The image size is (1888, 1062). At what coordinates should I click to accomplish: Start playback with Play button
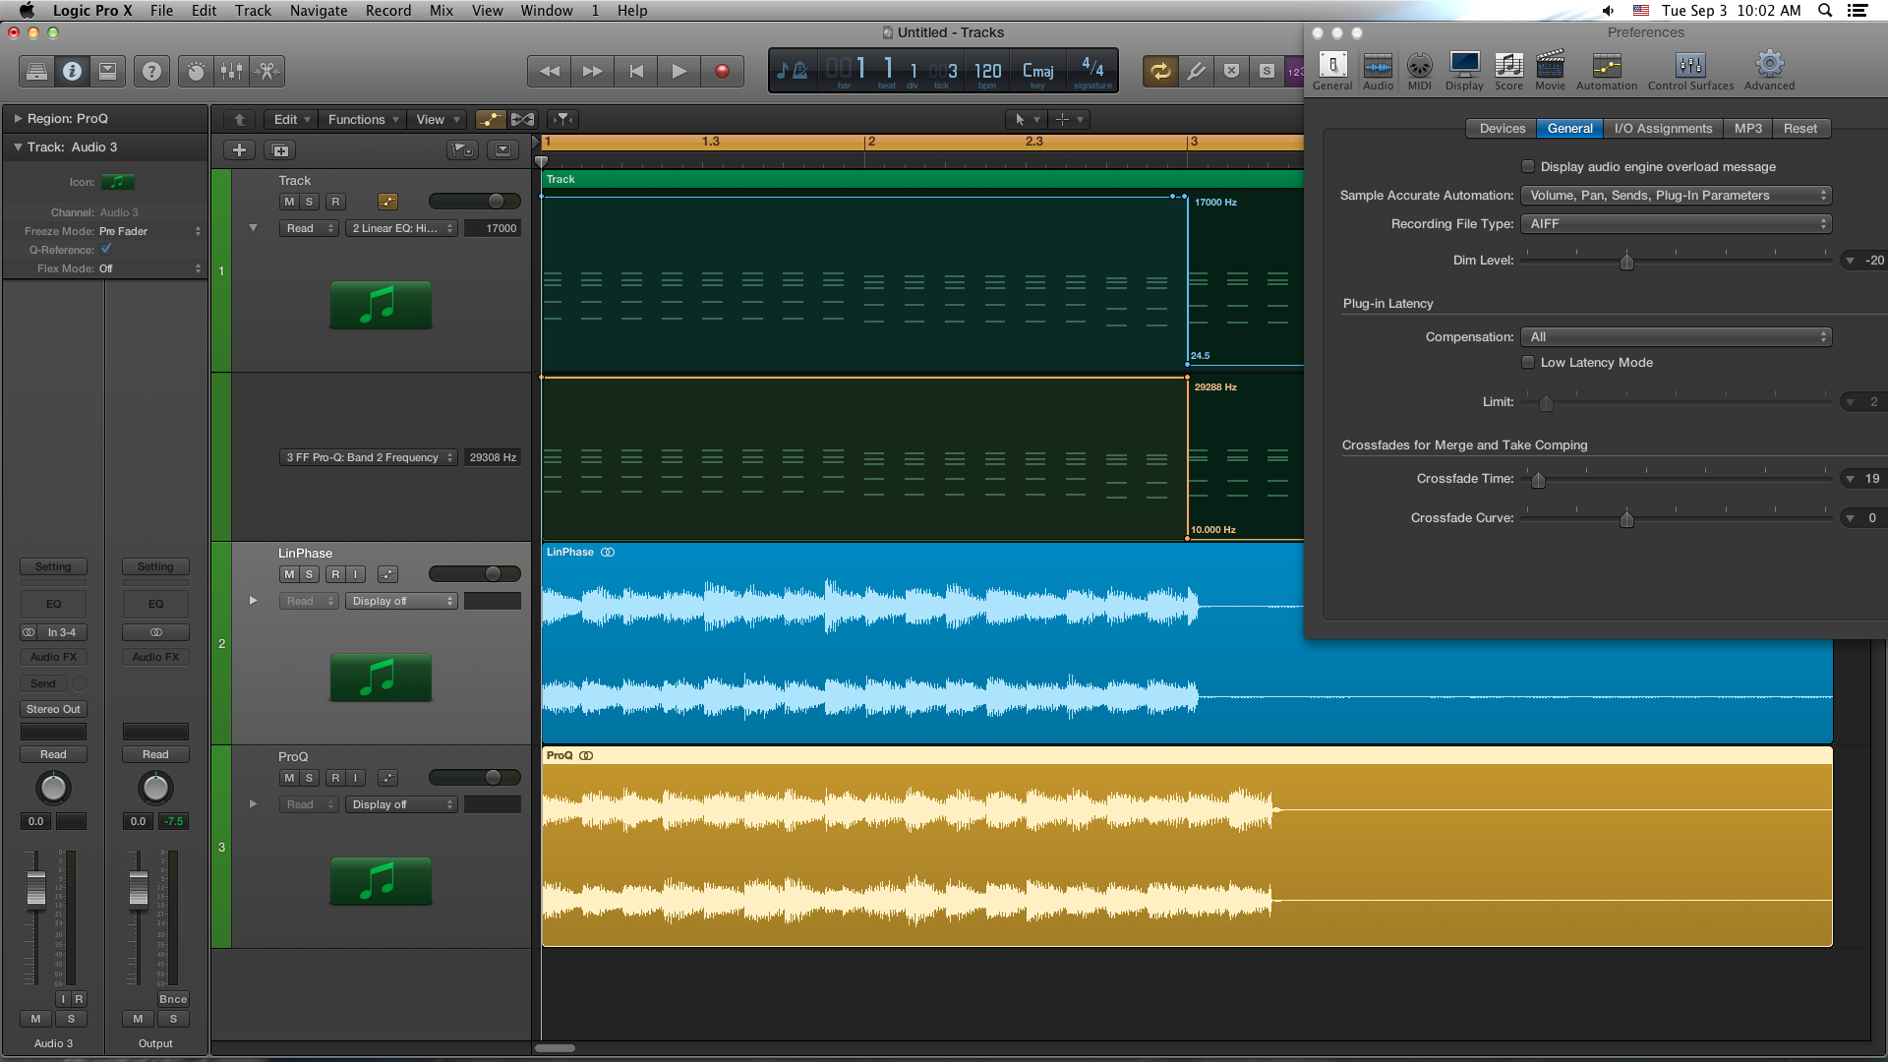(679, 71)
